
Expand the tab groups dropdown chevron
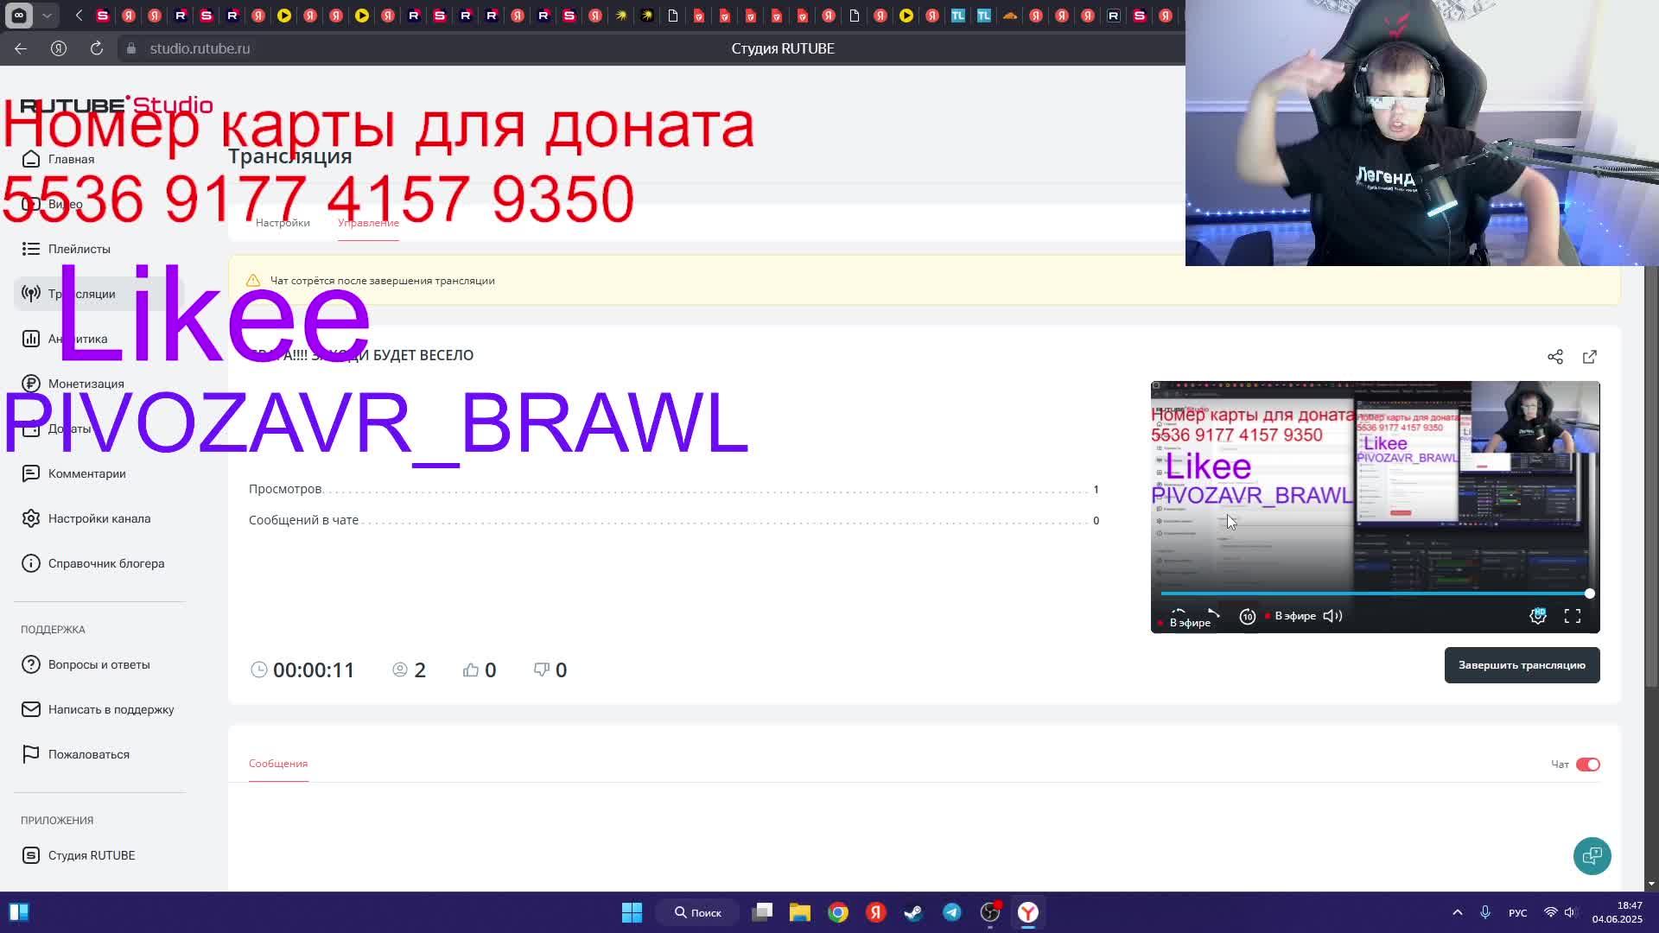[47, 16]
